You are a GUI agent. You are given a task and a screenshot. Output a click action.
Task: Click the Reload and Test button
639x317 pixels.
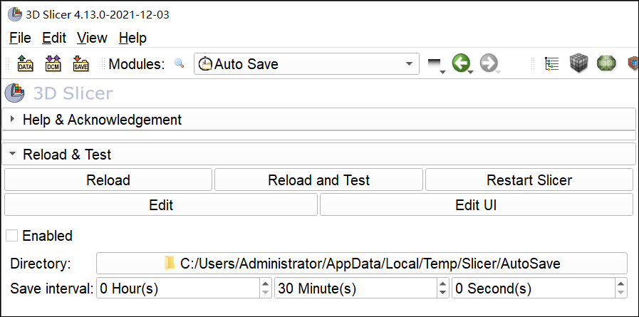pyautogui.click(x=318, y=180)
